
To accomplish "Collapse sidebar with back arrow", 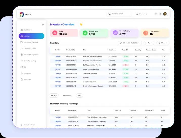I will point(43,24).
